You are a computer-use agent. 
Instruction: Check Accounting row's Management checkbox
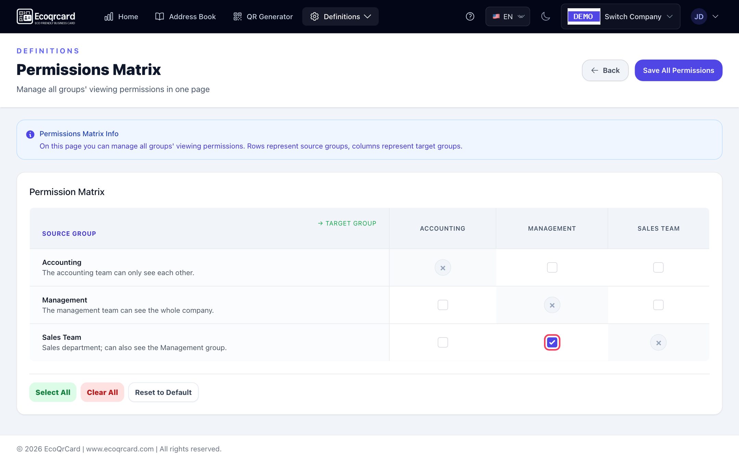pyautogui.click(x=552, y=267)
